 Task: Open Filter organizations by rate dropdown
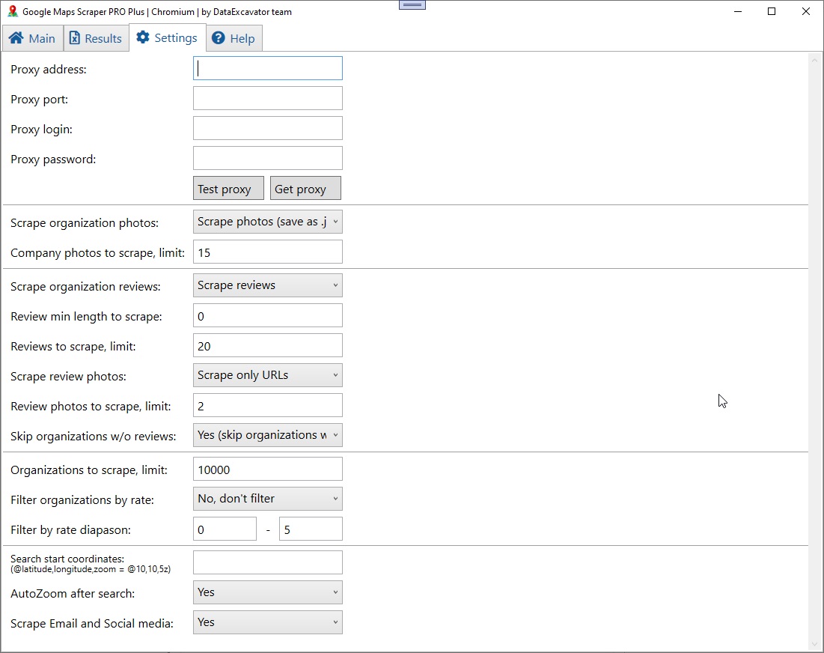[x=267, y=499]
